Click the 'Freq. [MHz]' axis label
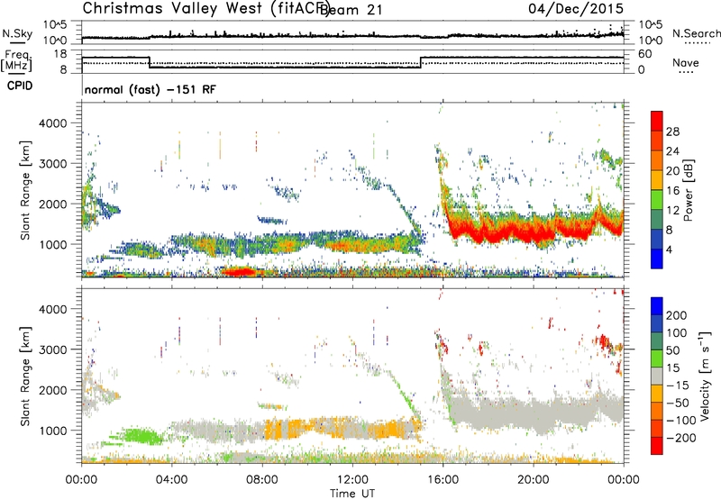 click(17, 60)
